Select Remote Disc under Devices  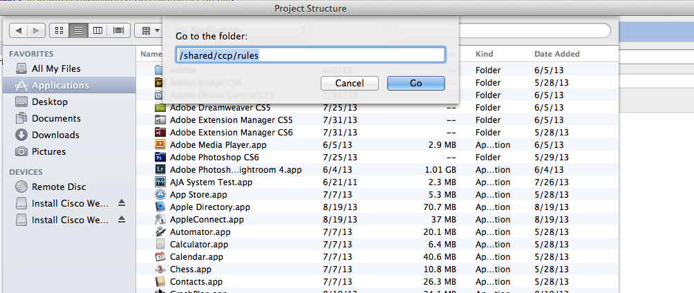59,187
